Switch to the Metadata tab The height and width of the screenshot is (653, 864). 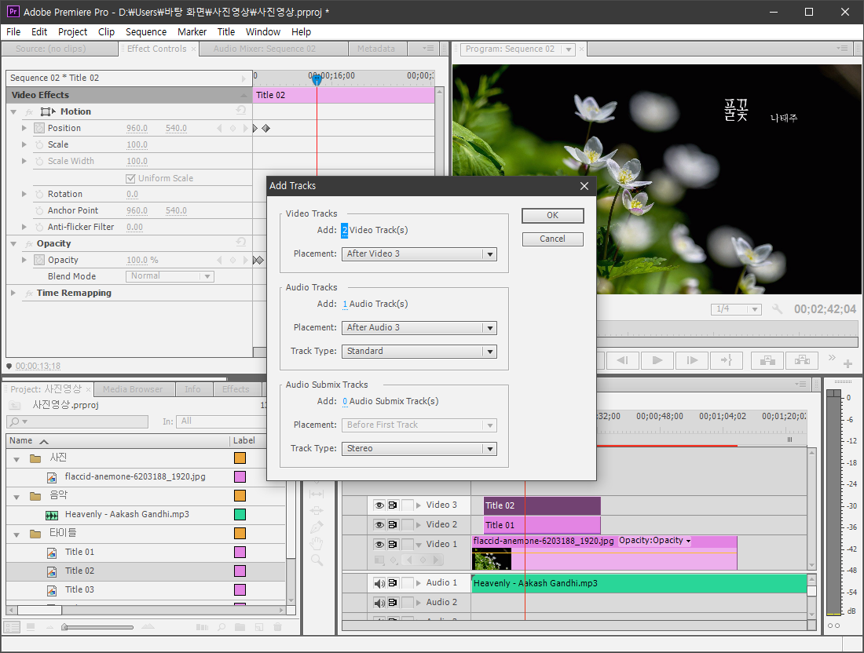click(376, 49)
